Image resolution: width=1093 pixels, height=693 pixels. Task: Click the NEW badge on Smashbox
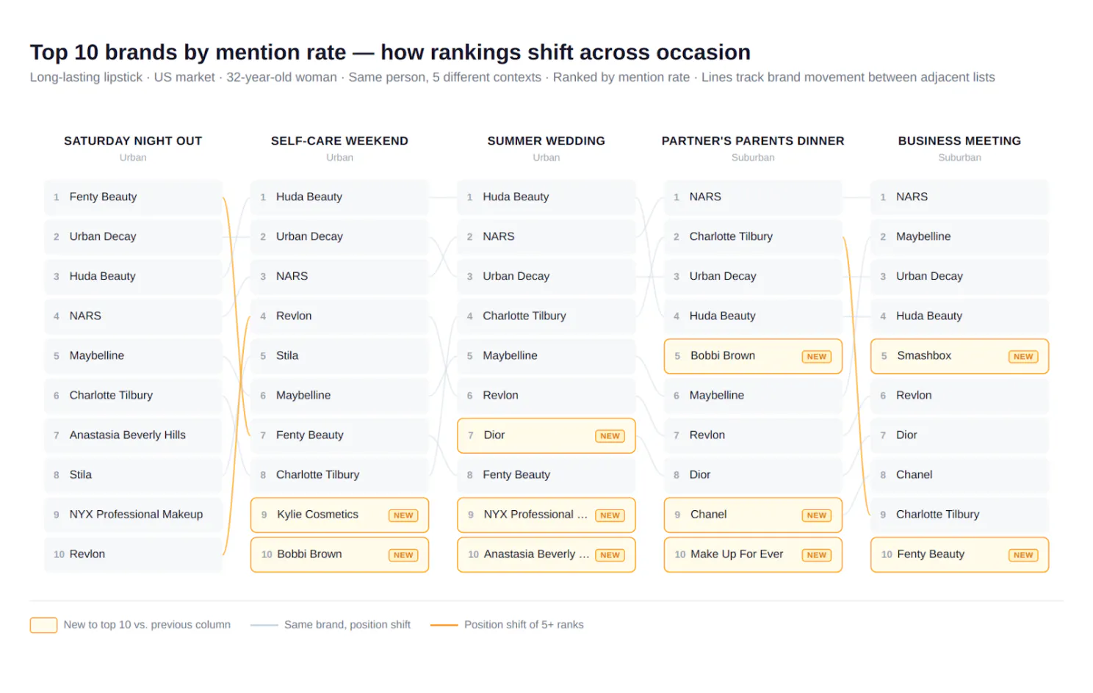[1022, 357]
